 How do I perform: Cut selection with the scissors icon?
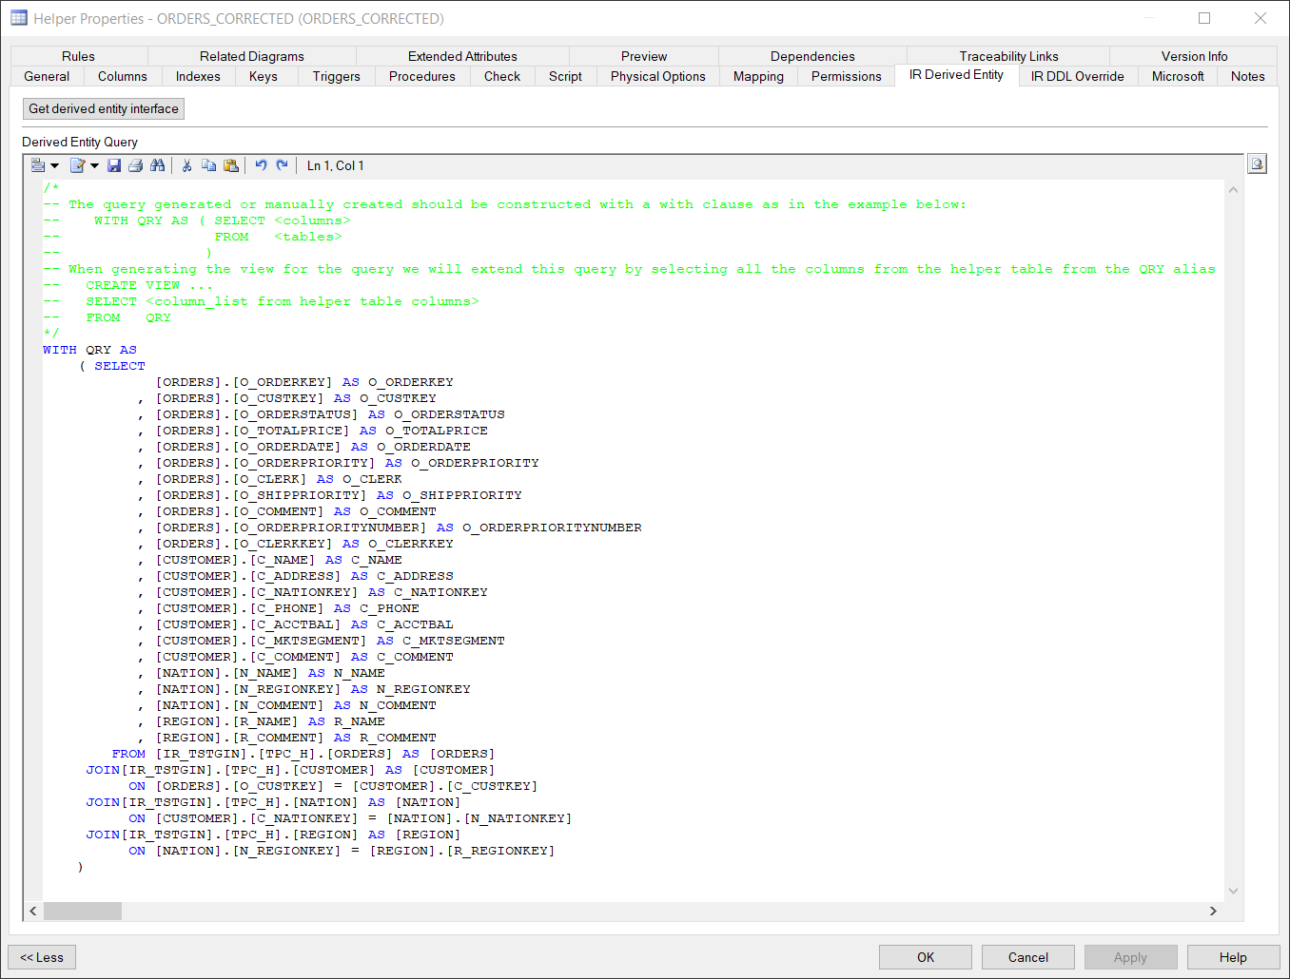[186, 165]
